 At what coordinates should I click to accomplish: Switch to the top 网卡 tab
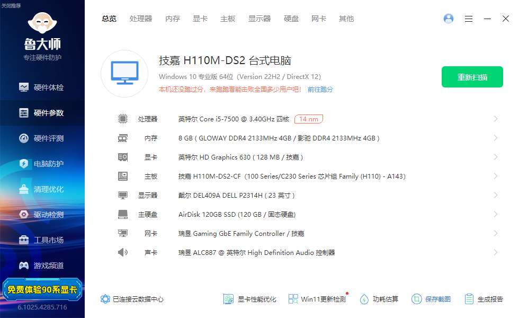point(319,19)
